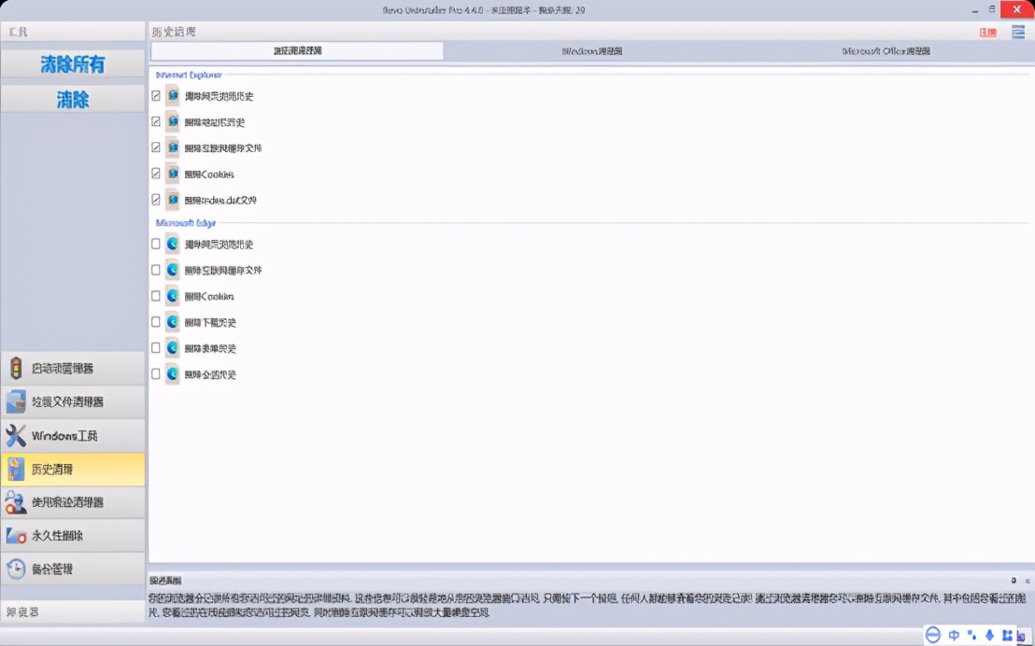The width and height of the screenshot is (1035, 646).
Task: Click the layout menu icon at top right
Action: [1017, 31]
